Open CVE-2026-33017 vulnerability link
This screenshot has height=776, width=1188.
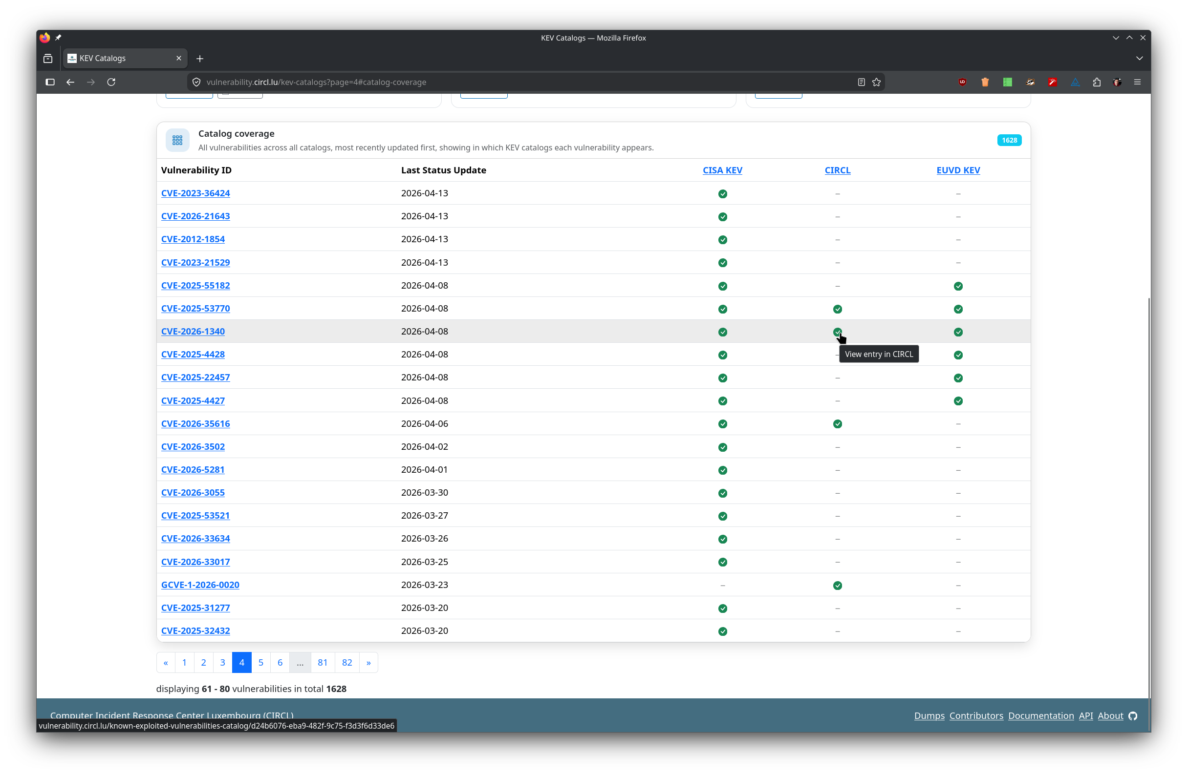click(195, 562)
